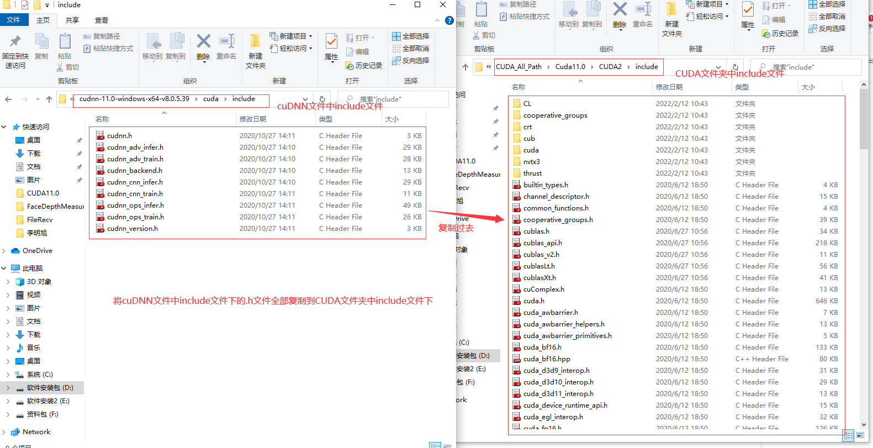The image size is (873, 448).
Task: Open Easy access (轻松访问) dropdown in left window
Action: [x=291, y=49]
